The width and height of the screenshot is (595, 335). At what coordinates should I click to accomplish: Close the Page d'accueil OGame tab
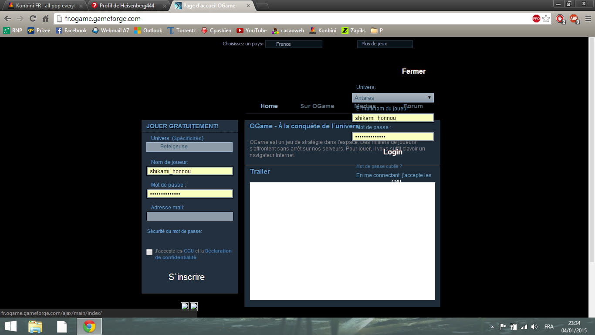pos(248,6)
